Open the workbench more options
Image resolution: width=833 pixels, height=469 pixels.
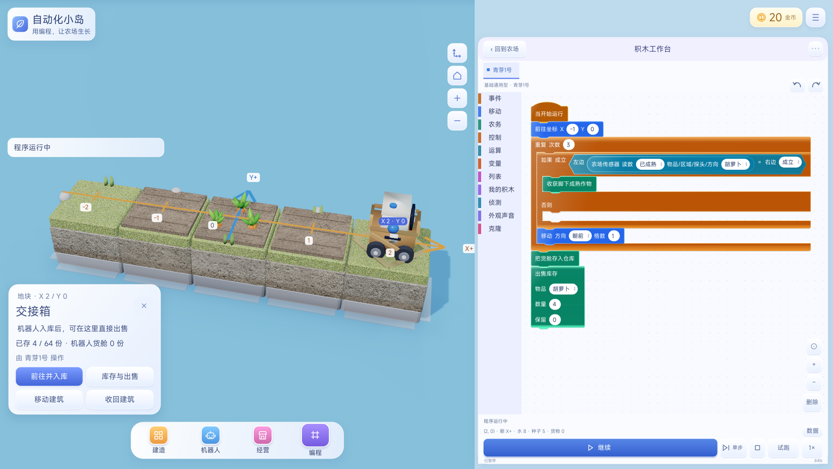815,49
